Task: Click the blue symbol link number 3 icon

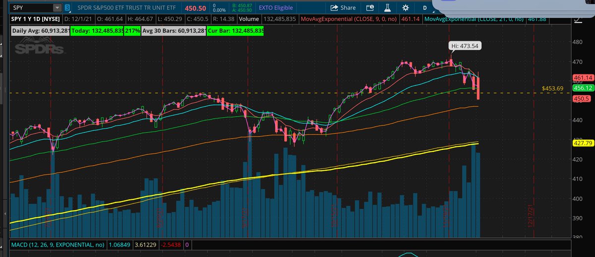Action: point(67,8)
